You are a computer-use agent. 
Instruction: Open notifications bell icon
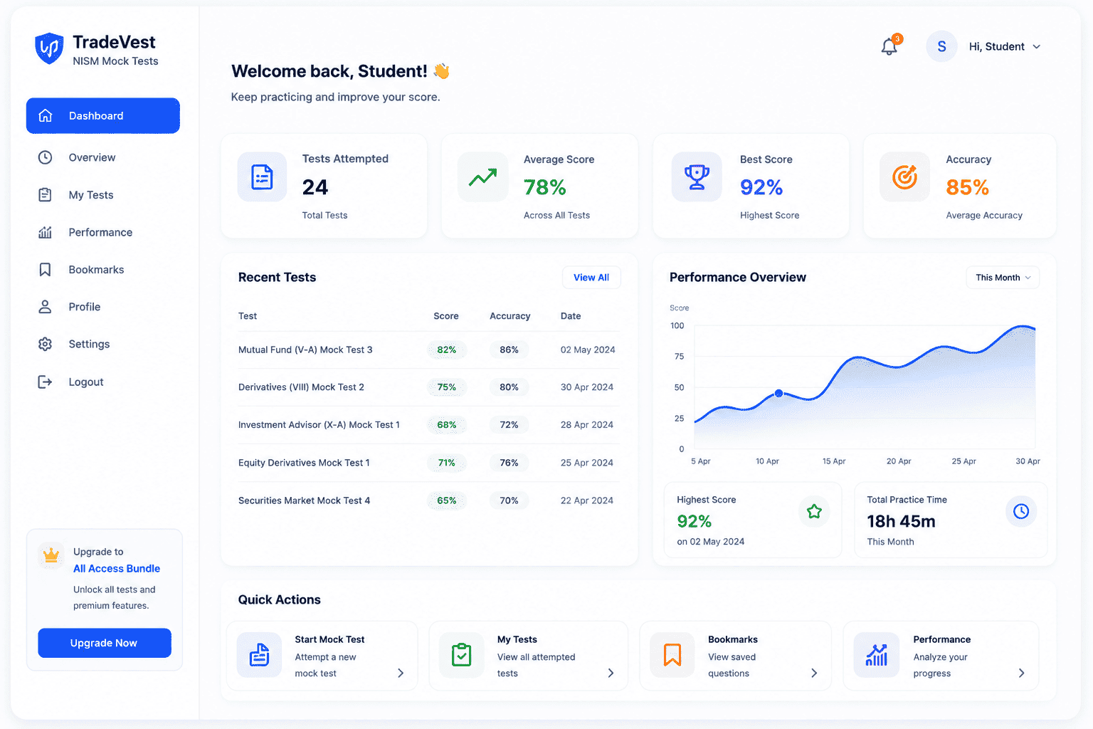(x=889, y=47)
